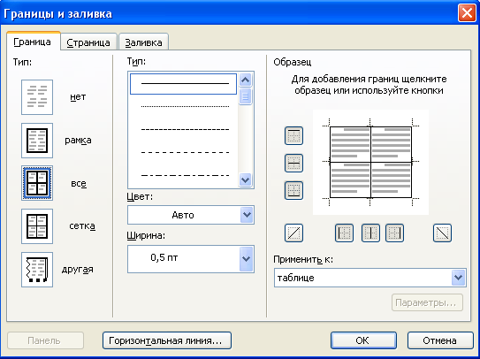Image resolution: width=480 pixels, height=359 pixels.
Task: Toggle the left border button
Action: point(344,233)
